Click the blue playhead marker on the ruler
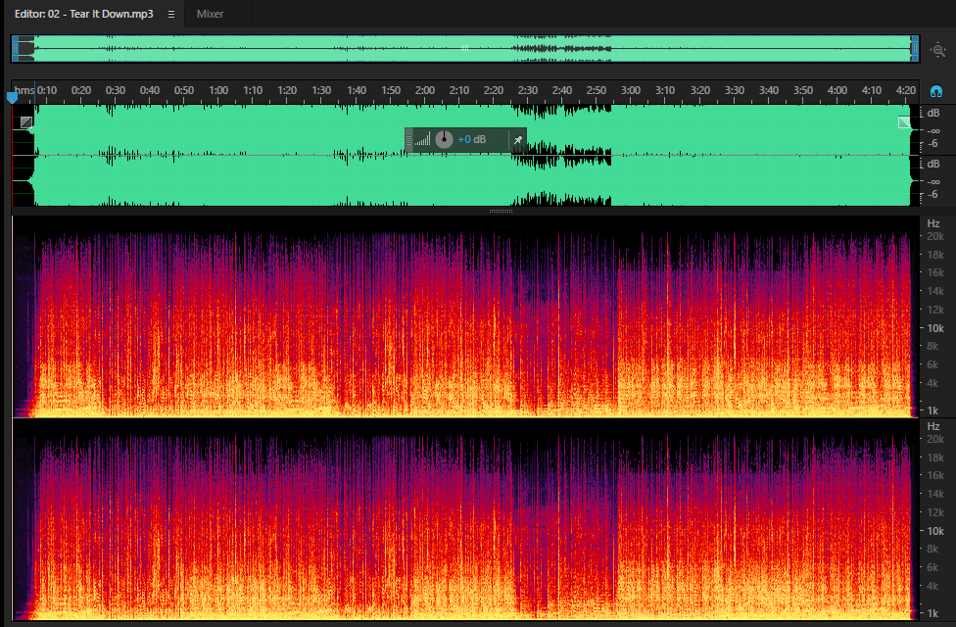Screen dimensions: 956x627 [12, 97]
